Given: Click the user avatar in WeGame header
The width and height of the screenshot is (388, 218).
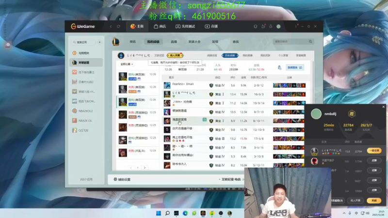Looking at the screenshot, I should pos(278,27).
